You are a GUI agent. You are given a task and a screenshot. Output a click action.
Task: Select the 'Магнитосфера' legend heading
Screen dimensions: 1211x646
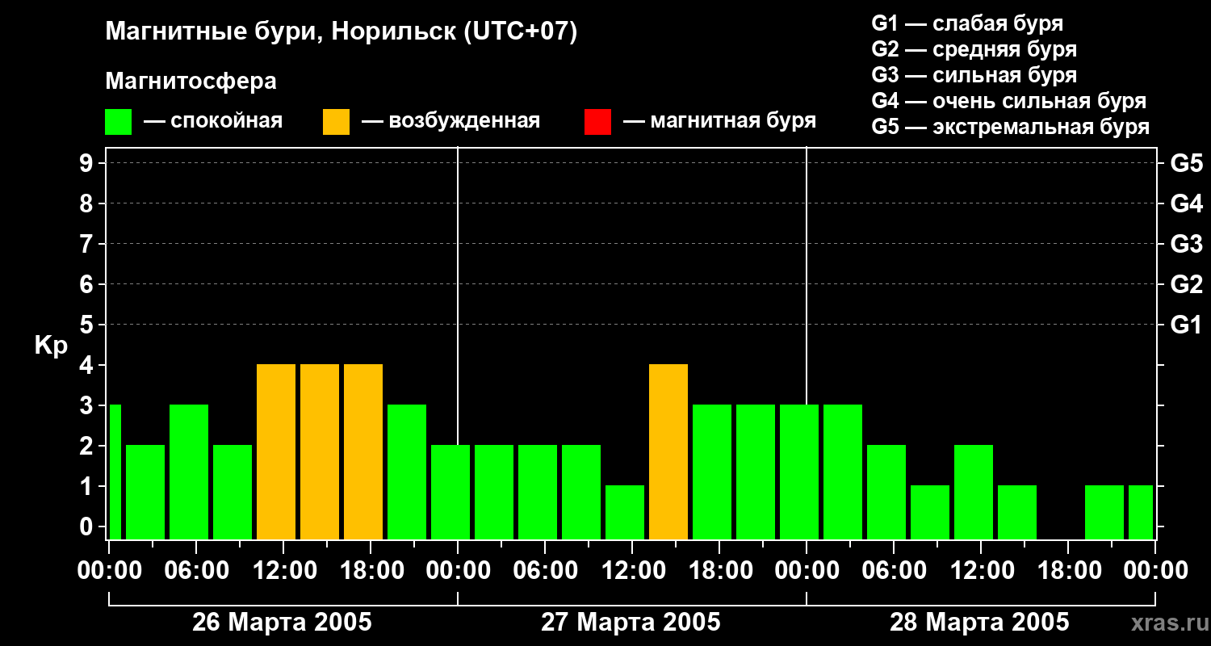pyautogui.click(x=191, y=82)
